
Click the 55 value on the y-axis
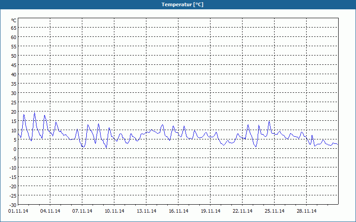coord(14,47)
